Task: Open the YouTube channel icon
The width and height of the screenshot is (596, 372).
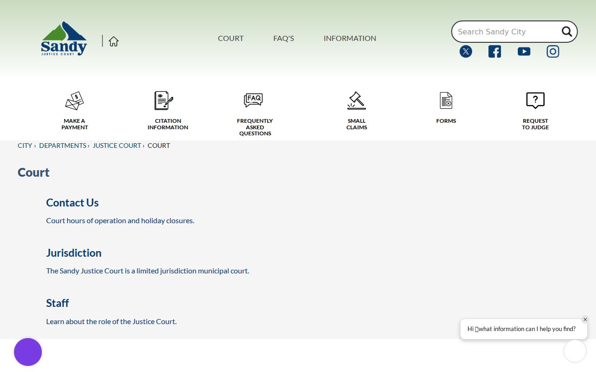Action: [524, 52]
